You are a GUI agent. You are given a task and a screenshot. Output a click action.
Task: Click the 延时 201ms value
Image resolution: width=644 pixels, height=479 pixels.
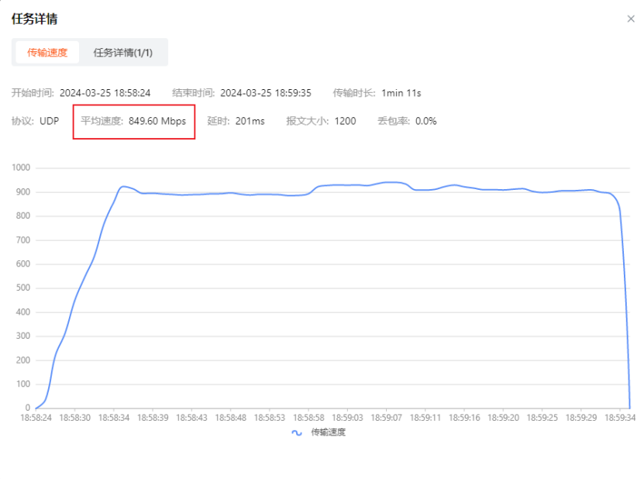tap(249, 121)
